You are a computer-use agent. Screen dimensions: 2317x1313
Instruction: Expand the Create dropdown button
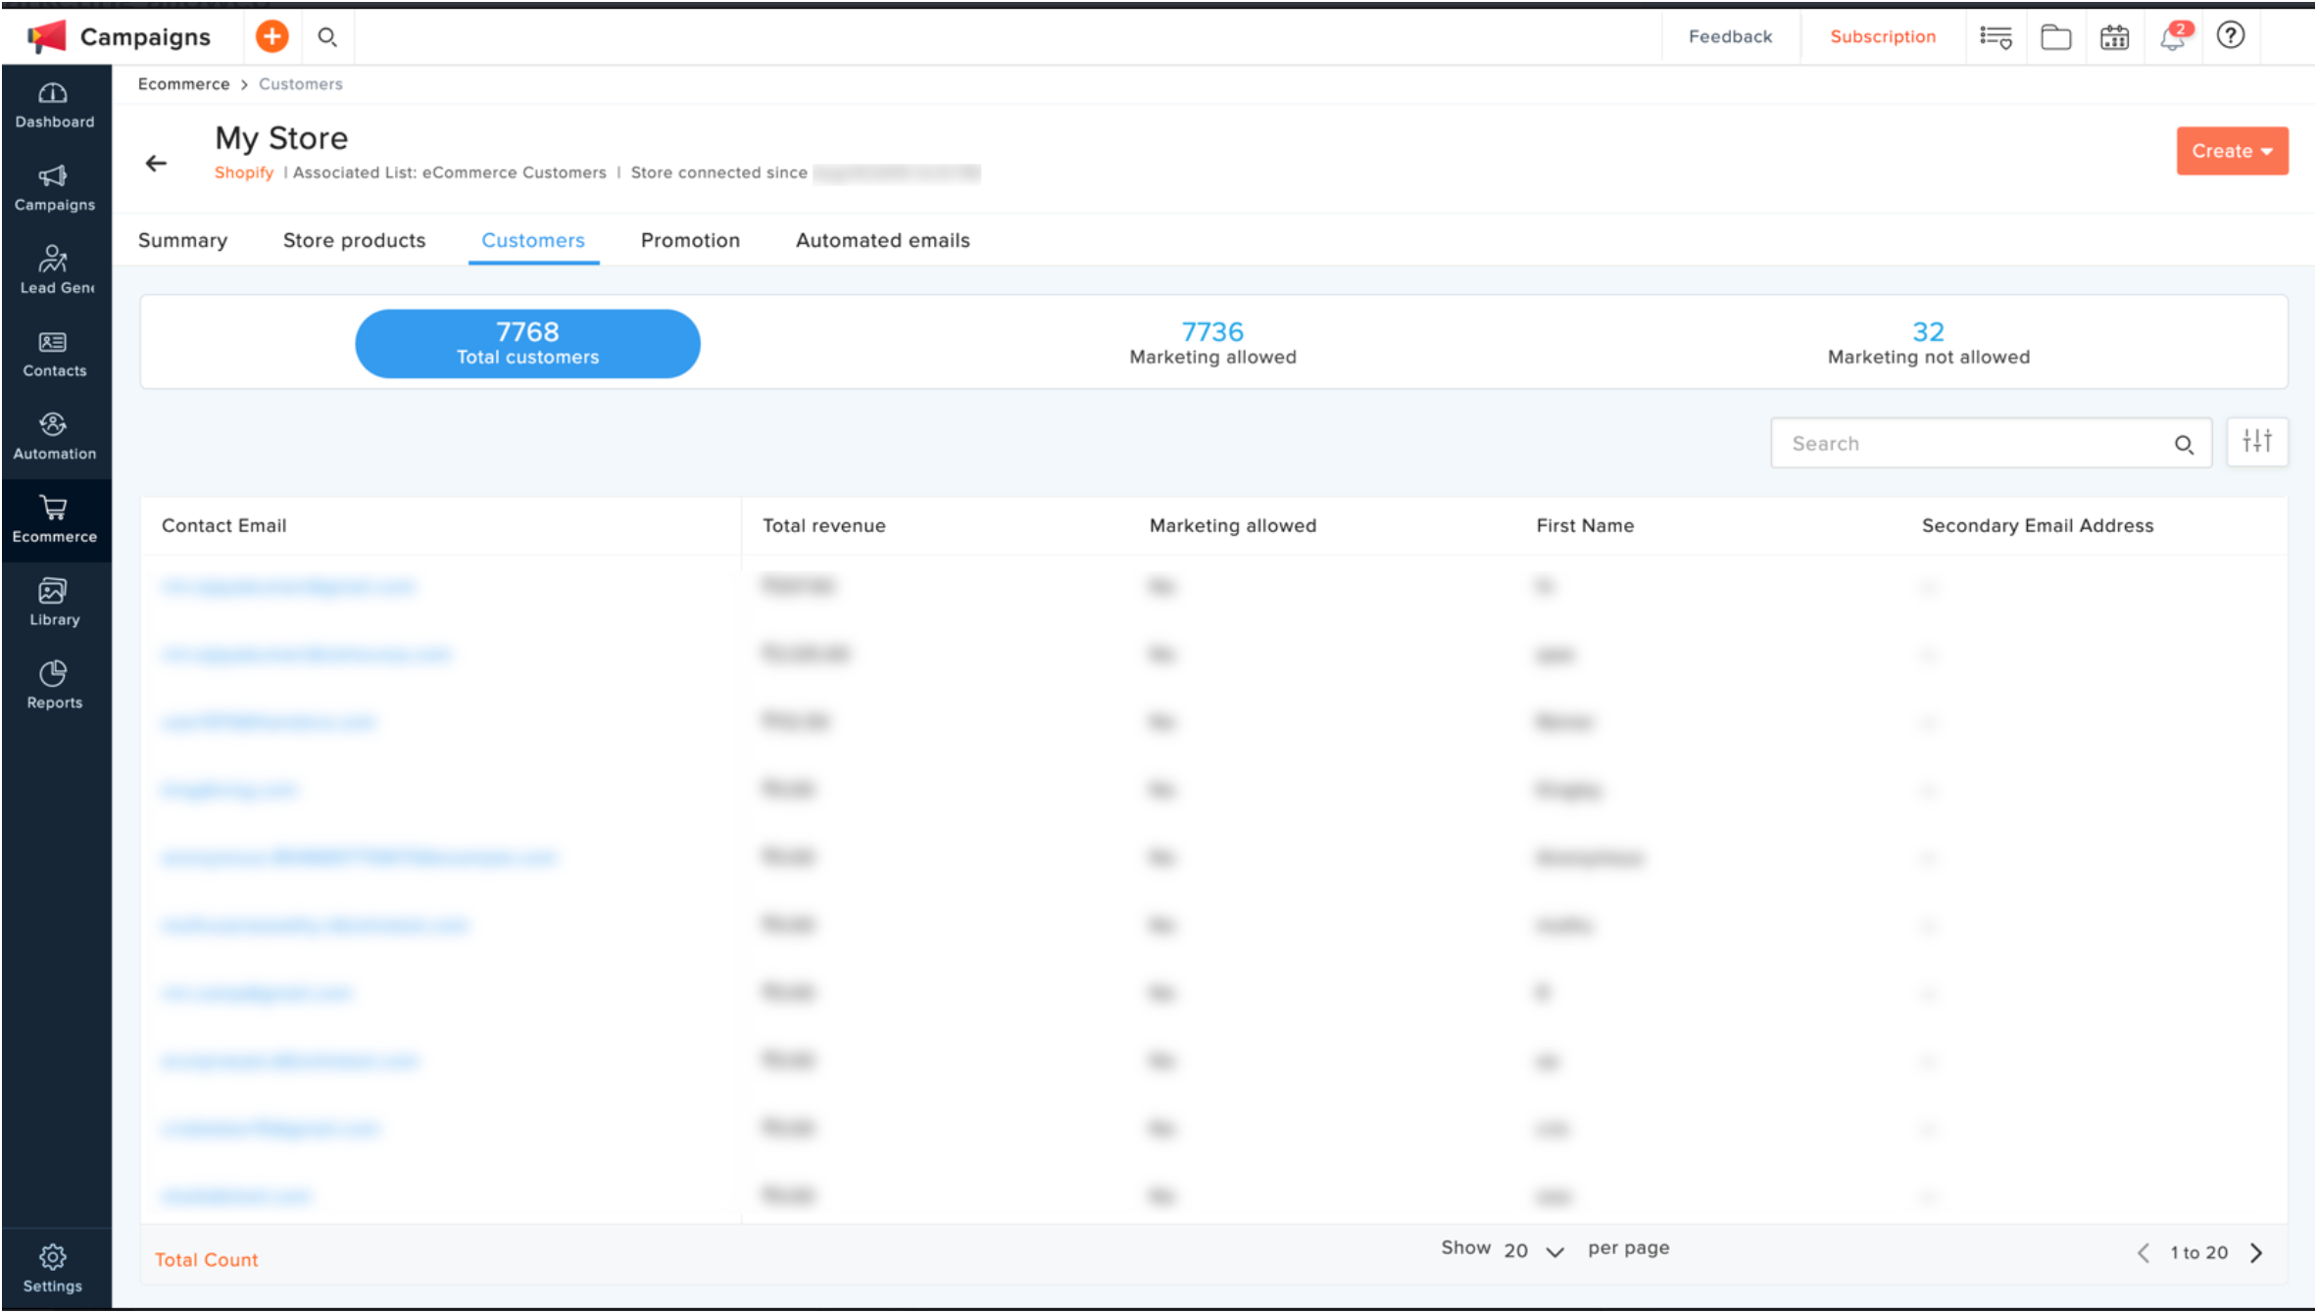(x=2232, y=151)
